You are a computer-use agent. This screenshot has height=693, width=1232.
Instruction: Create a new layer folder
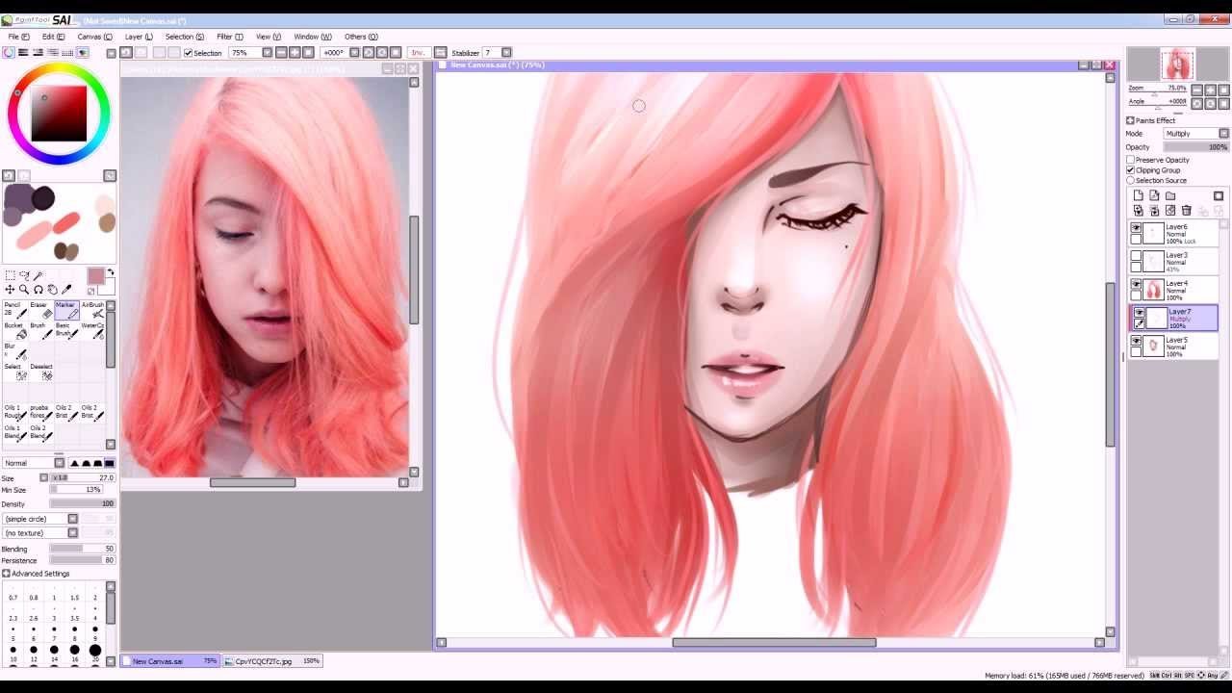[1170, 196]
